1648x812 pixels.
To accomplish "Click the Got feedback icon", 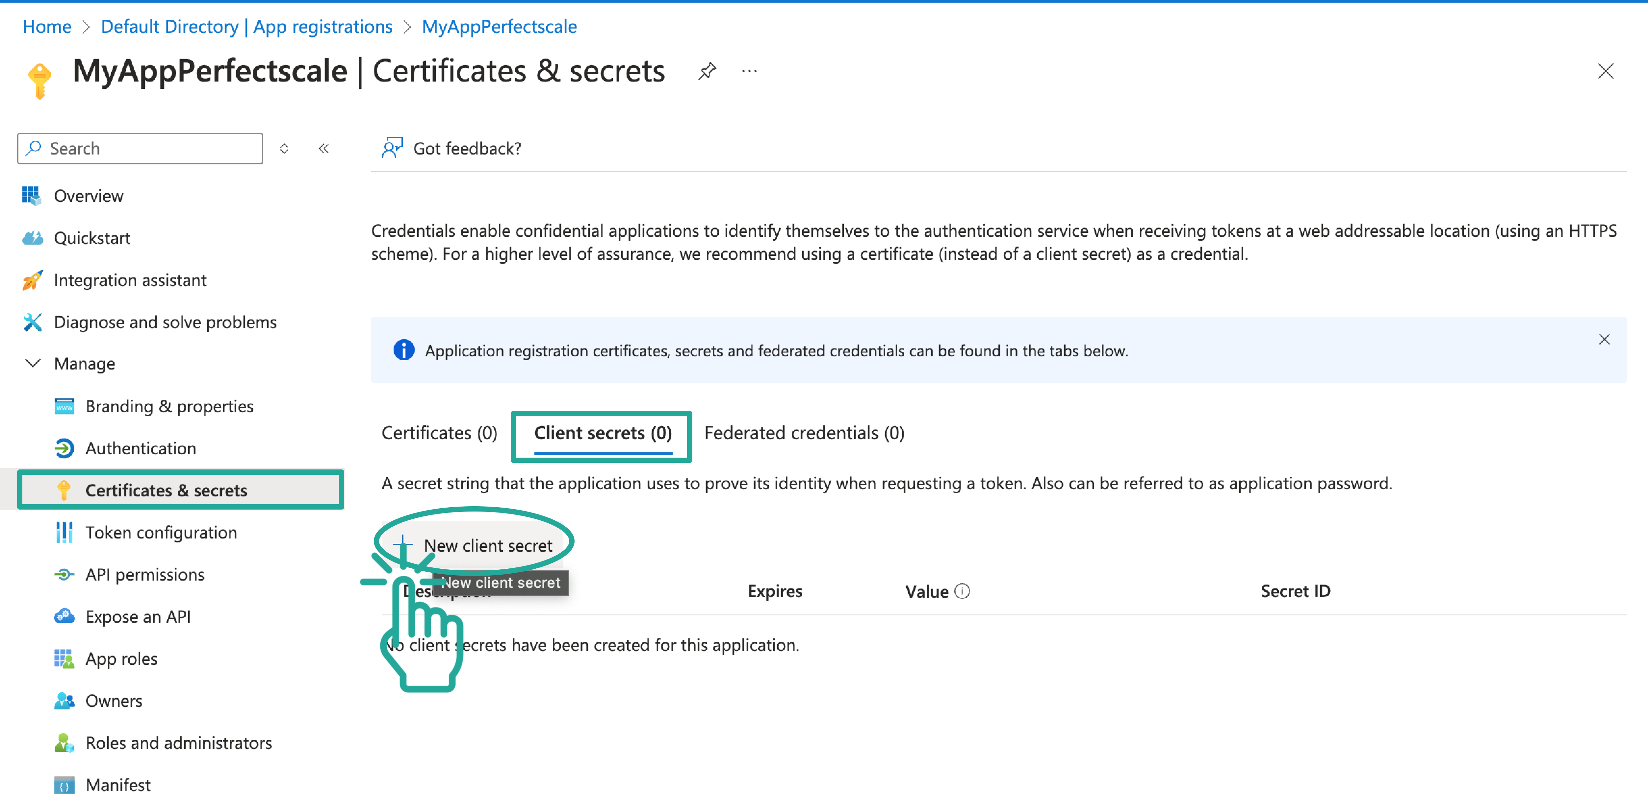I will pyautogui.click(x=392, y=148).
